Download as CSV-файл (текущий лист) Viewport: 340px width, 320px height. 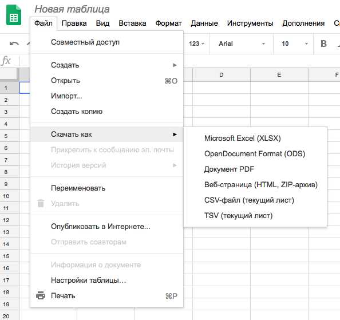tap(255, 200)
